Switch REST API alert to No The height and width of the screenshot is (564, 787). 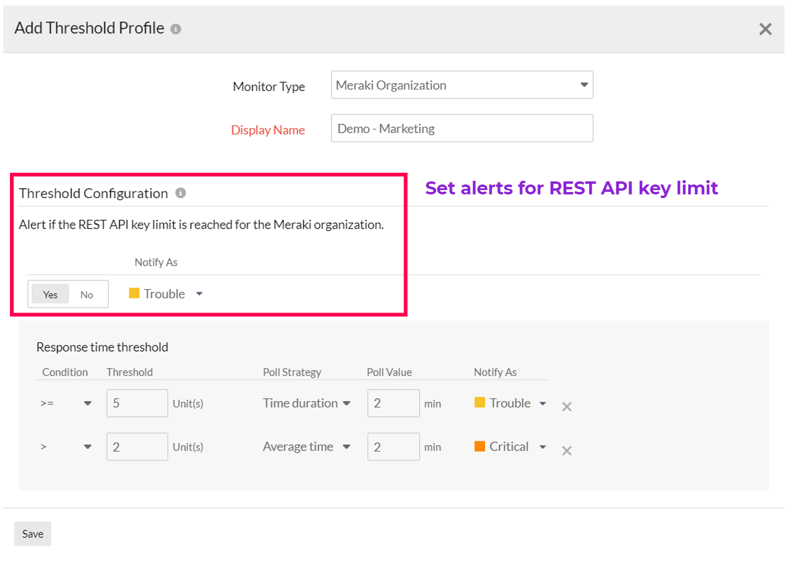click(x=87, y=295)
